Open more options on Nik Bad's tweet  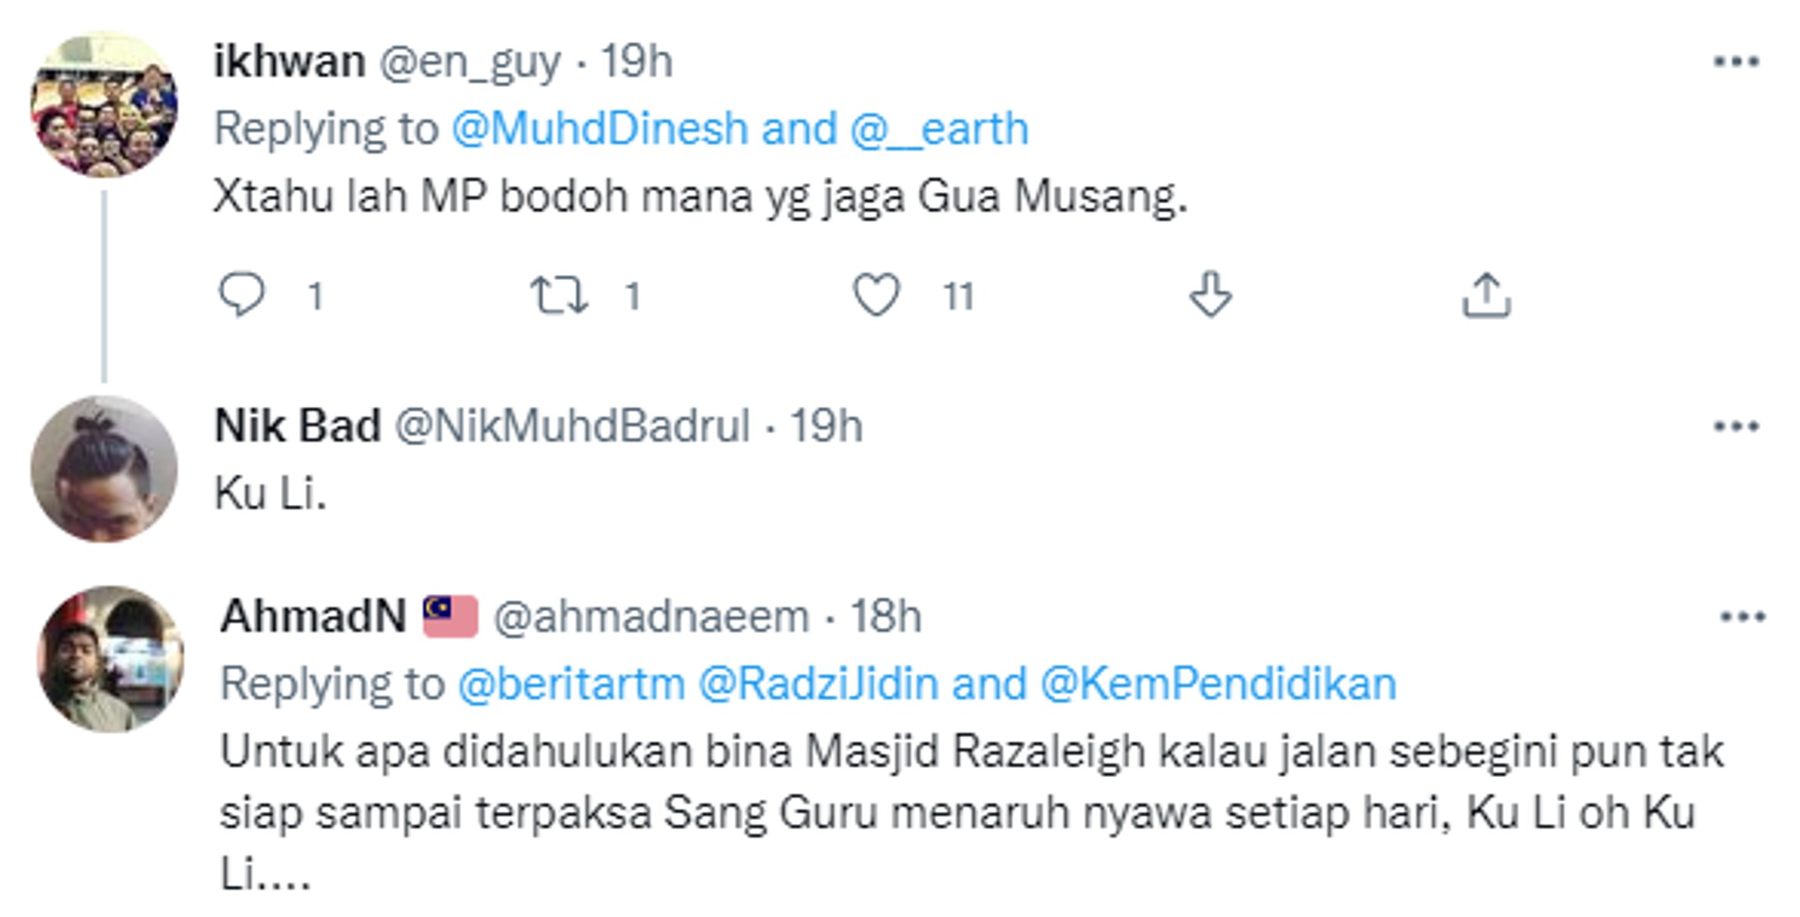click(x=1736, y=426)
